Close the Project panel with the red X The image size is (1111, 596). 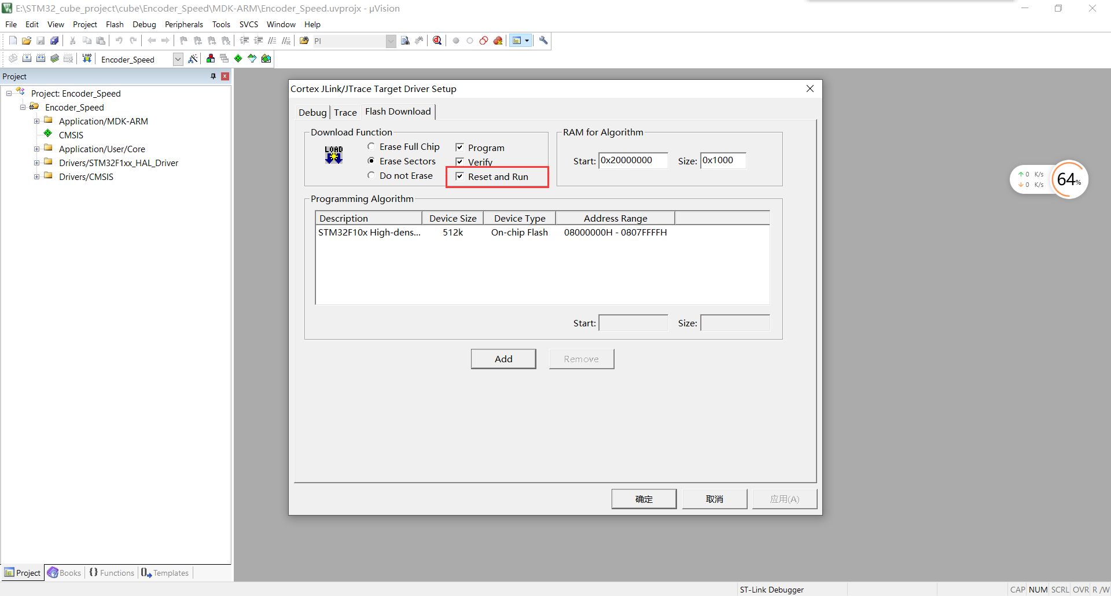click(225, 76)
